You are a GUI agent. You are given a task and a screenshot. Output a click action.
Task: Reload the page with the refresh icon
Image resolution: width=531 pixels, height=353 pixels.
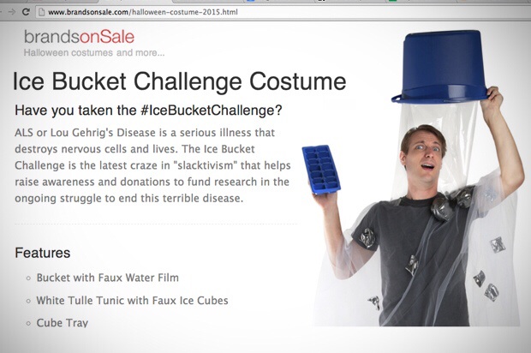point(26,12)
